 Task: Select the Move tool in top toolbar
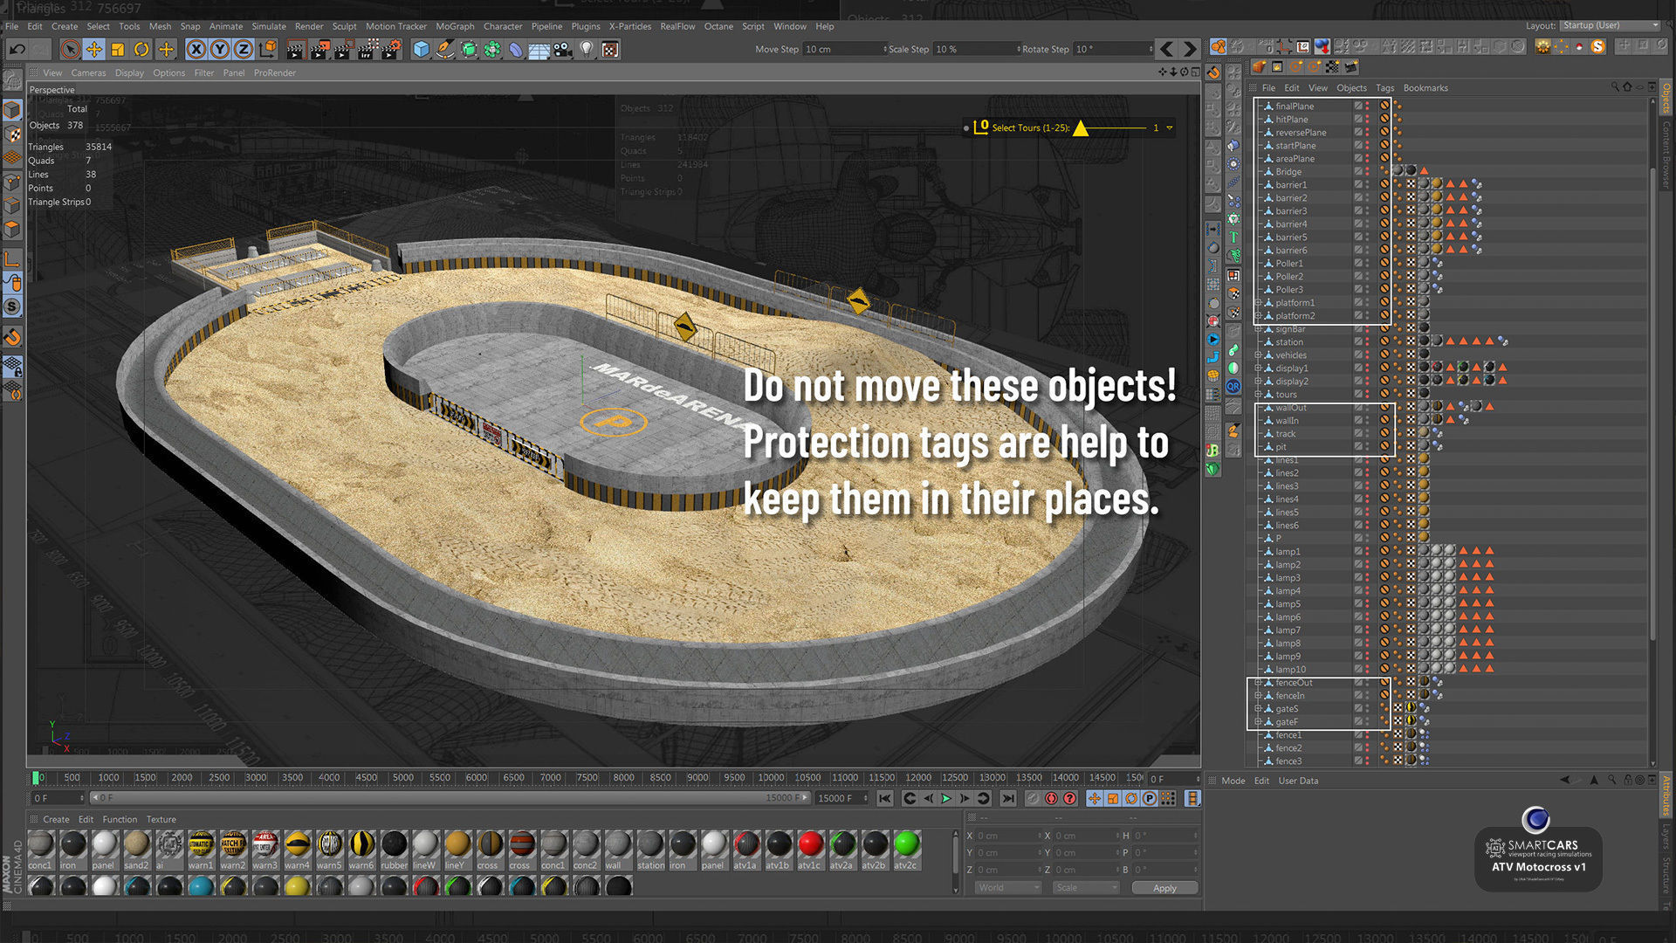coord(93,50)
